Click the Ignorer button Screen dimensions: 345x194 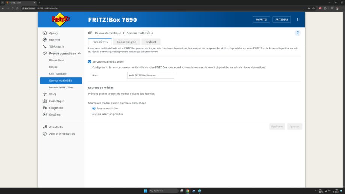coord(295,127)
